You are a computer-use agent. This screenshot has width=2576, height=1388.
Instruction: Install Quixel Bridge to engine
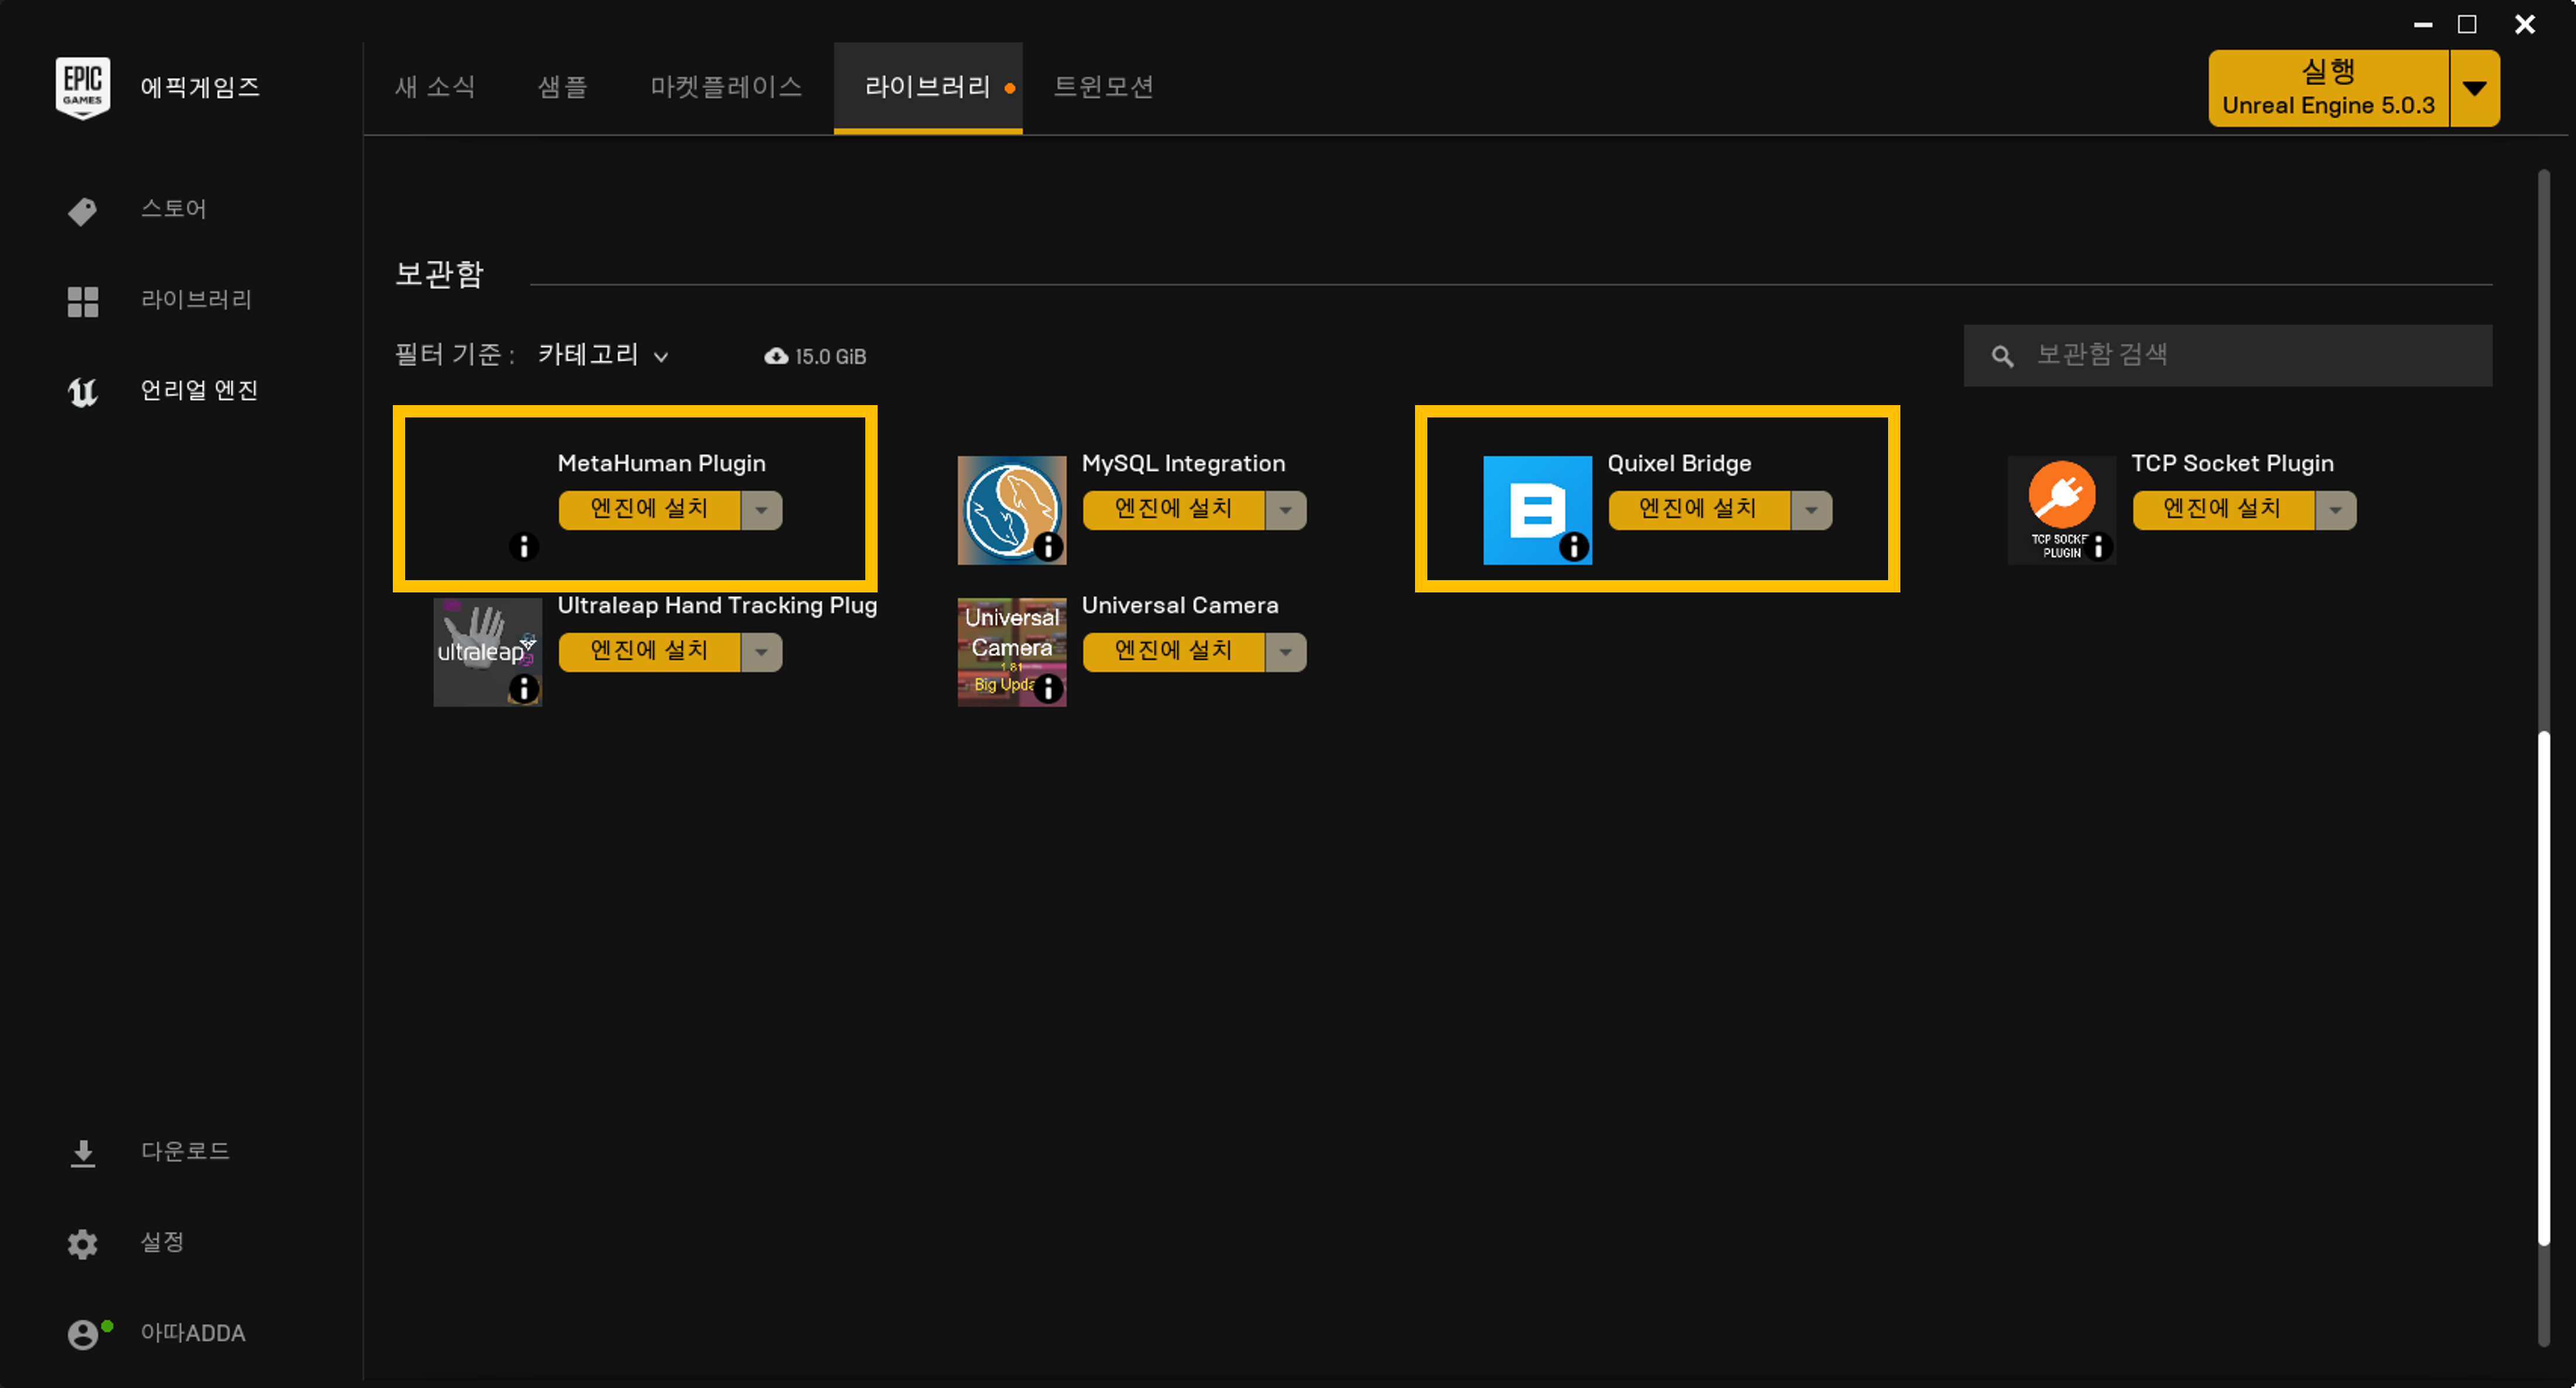coord(1699,510)
